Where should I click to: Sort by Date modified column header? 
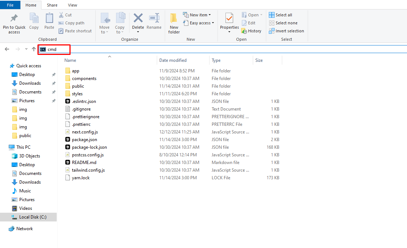coord(173,60)
